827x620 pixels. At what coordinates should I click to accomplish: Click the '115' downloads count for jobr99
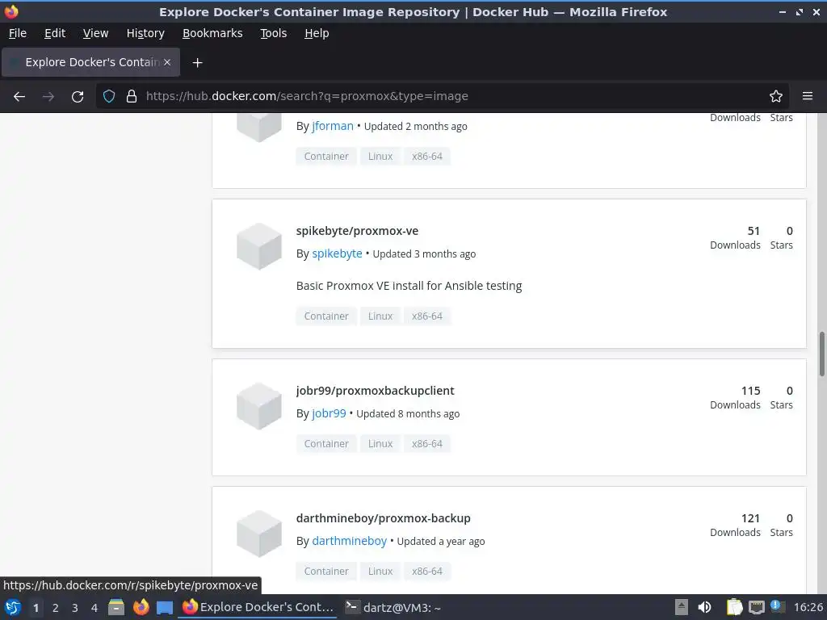(x=750, y=391)
